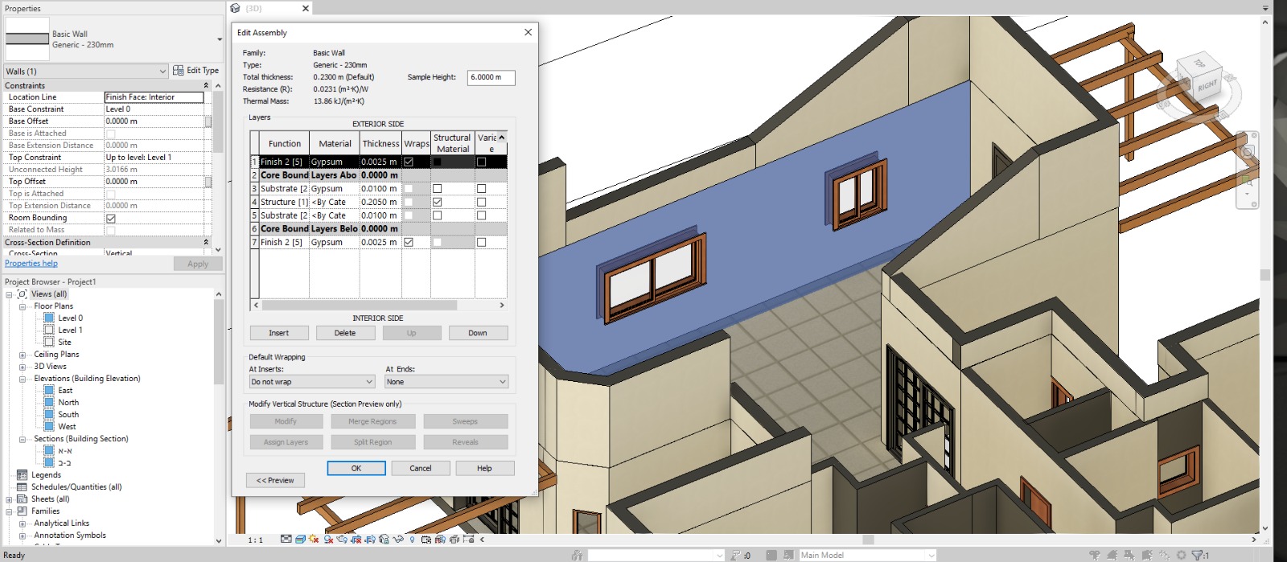Toggle Variable checkbox for Structure row 4
This screenshot has width=1287, height=562.
coord(481,202)
